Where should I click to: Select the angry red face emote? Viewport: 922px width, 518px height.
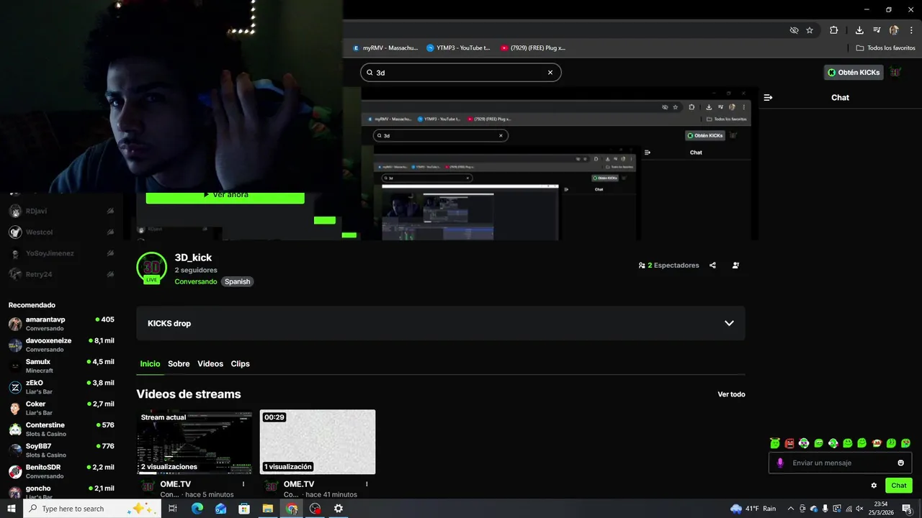coord(789,443)
